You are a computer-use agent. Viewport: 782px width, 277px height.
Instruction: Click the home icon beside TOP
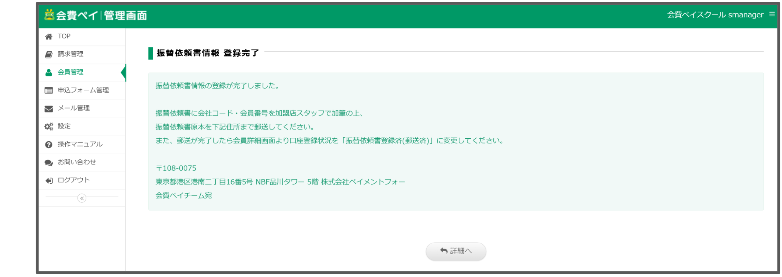point(49,37)
